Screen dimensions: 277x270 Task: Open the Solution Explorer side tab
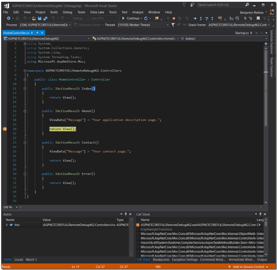[272, 42]
